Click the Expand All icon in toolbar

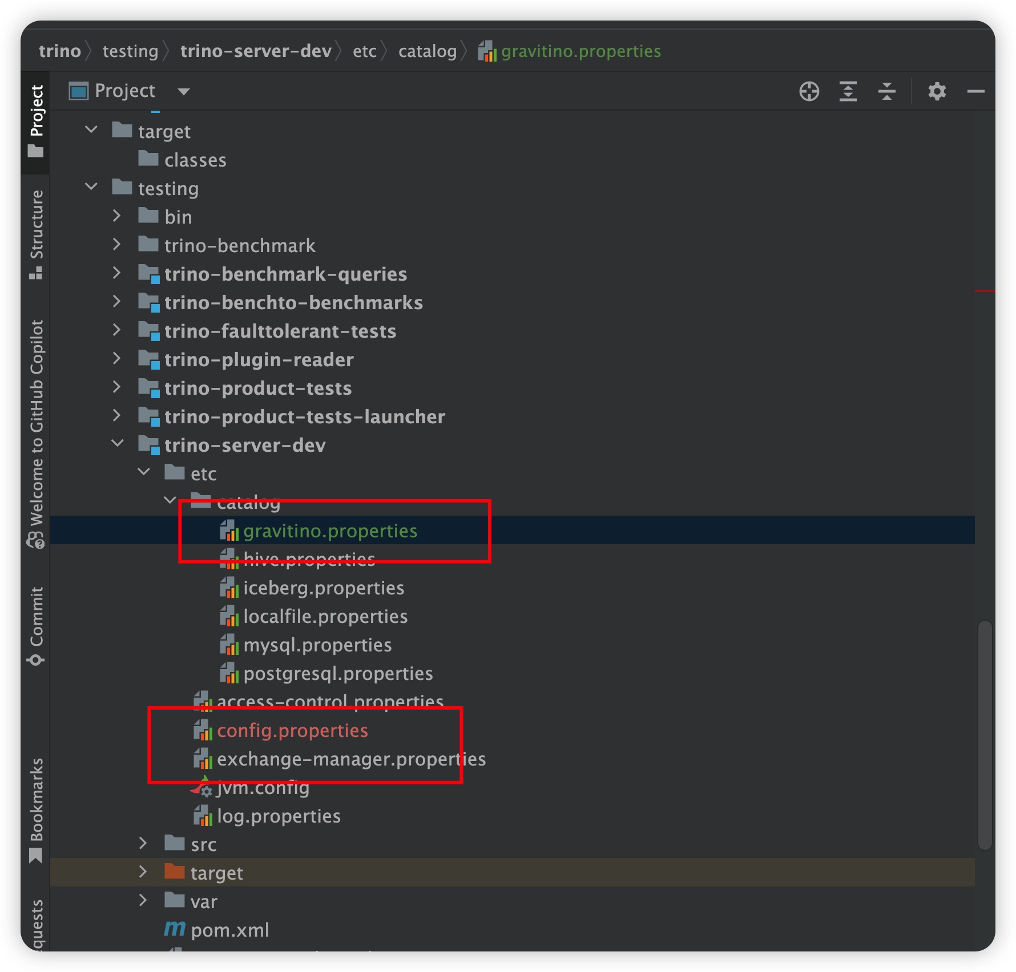(x=848, y=91)
